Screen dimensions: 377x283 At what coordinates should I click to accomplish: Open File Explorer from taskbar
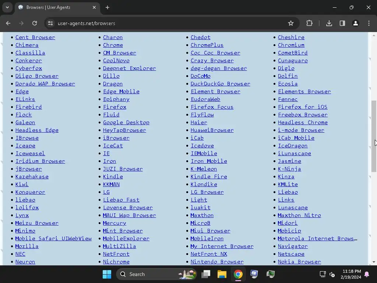(222, 274)
